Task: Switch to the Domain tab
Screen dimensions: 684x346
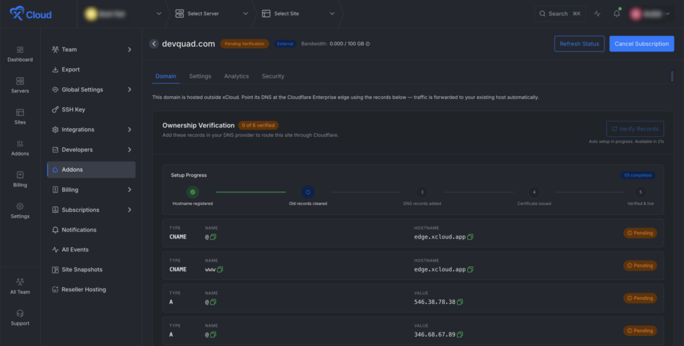Action: point(166,76)
